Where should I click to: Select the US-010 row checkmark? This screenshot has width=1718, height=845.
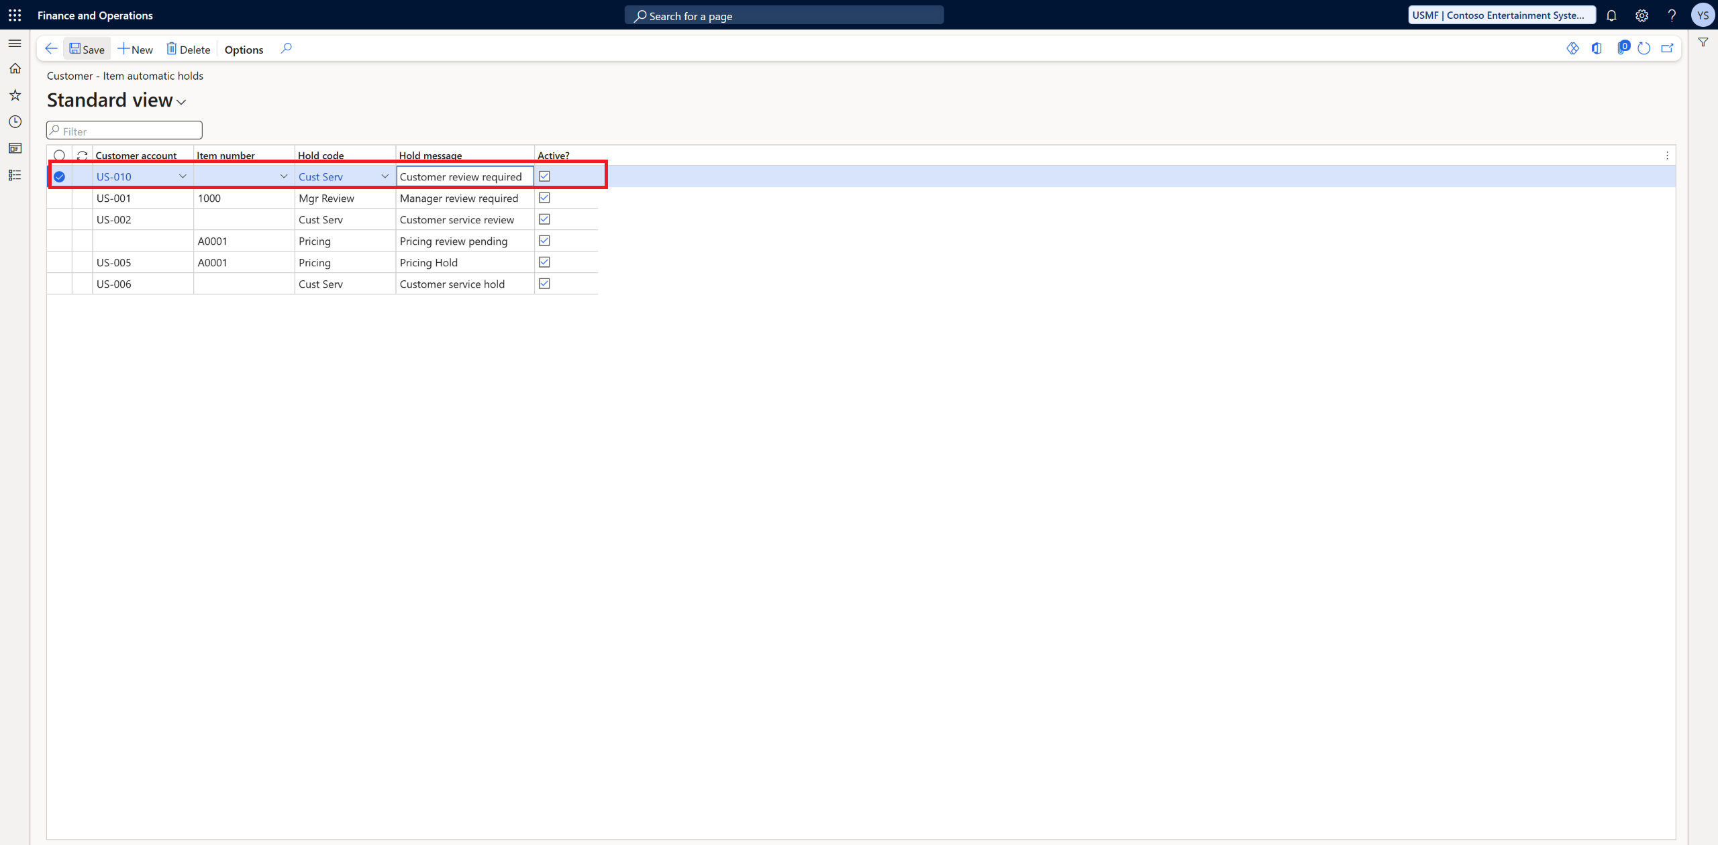point(59,176)
